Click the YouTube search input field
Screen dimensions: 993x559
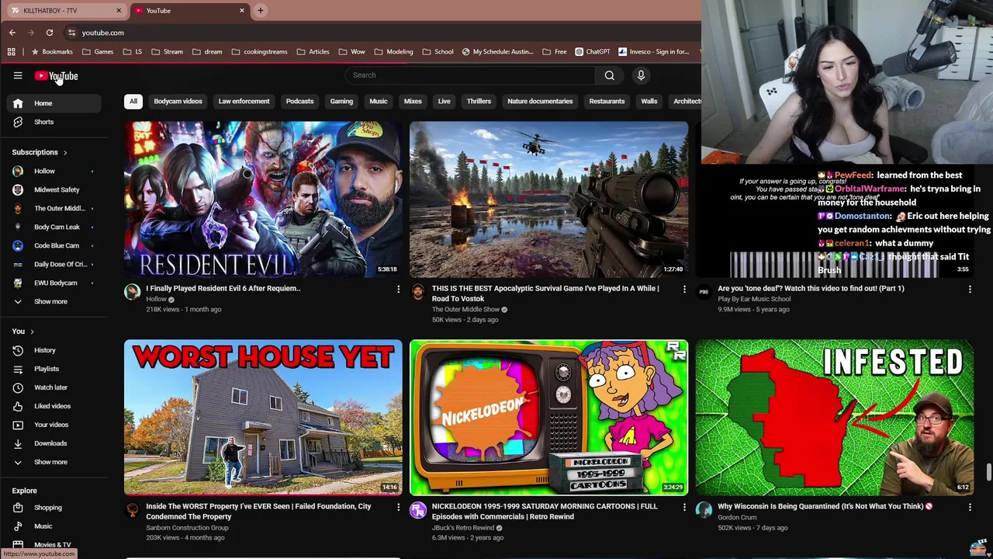469,75
